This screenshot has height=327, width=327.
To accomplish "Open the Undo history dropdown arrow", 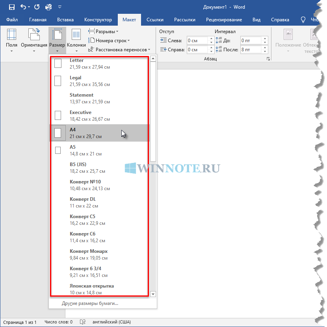I will point(29,7).
